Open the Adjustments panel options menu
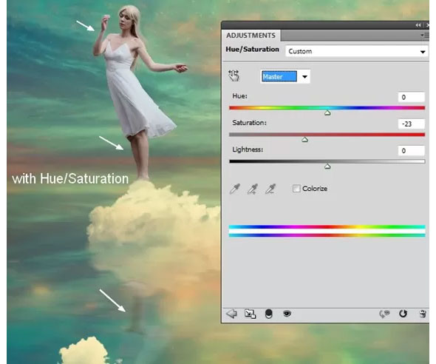Image resolution: width=436 pixels, height=364 pixels. tap(425, 36)
